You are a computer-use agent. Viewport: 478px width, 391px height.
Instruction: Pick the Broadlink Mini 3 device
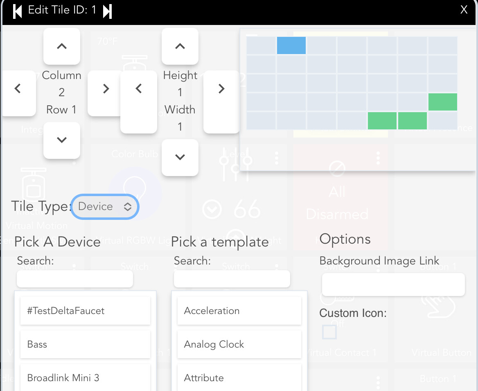(x=85, y=377)
